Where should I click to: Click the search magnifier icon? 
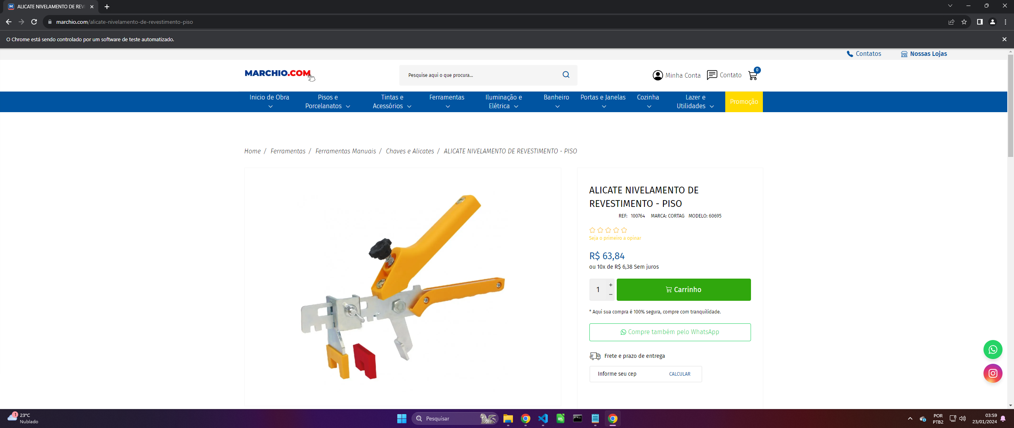click(566, 75)
